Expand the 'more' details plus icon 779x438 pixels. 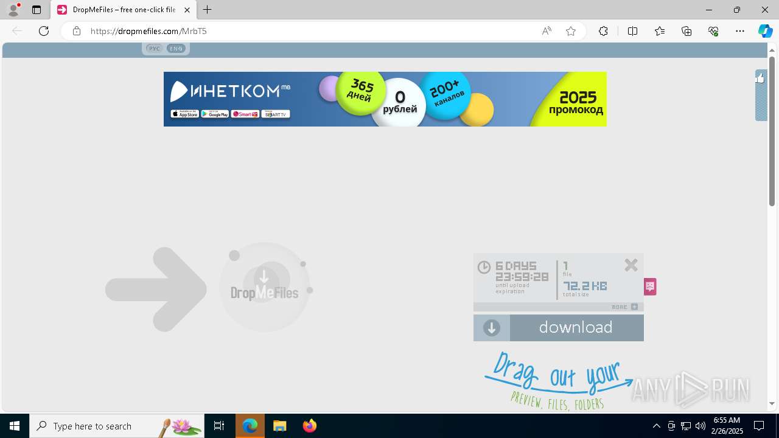[634, 307]
